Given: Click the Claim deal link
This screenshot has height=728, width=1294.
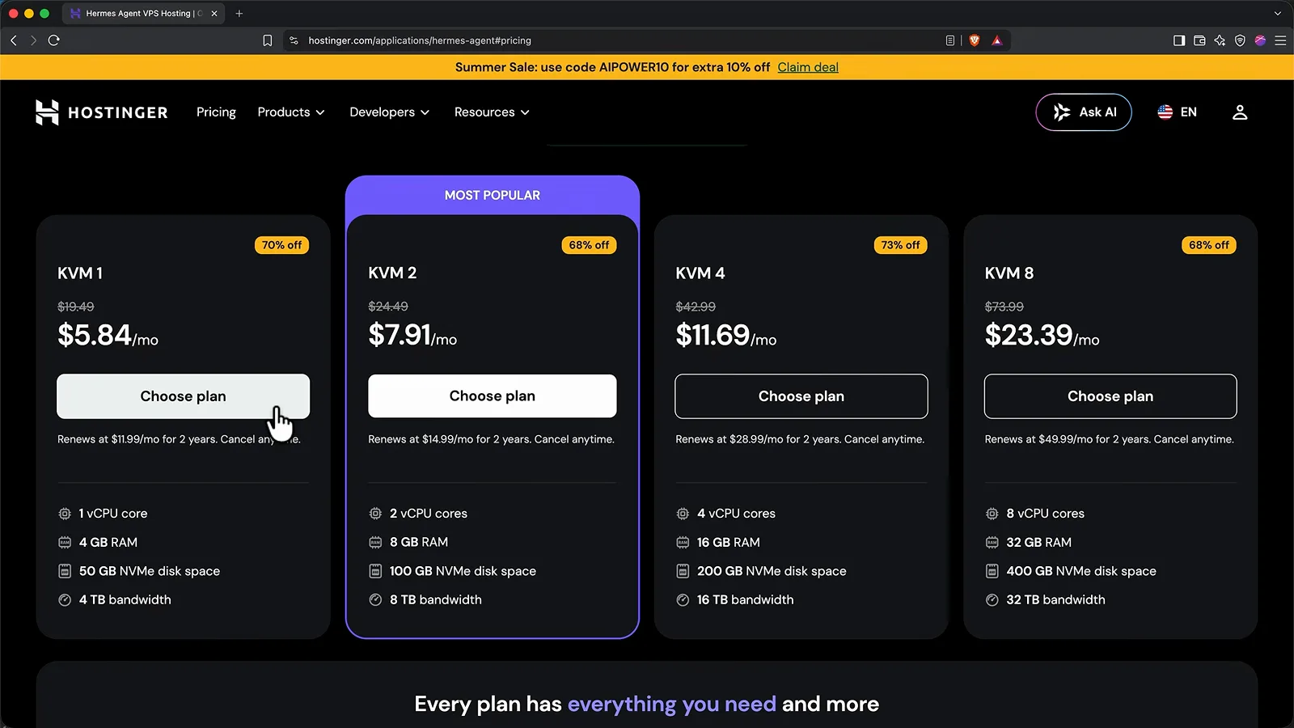Looking at the screenshot, I should (808, 67).
